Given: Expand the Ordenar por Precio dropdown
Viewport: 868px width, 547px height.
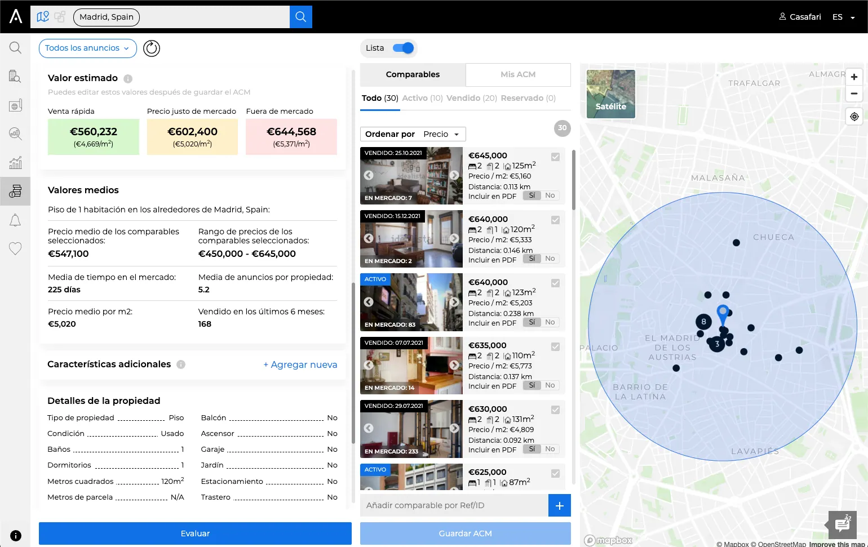Looking at the screenshot, I should [x=413, y=134].
